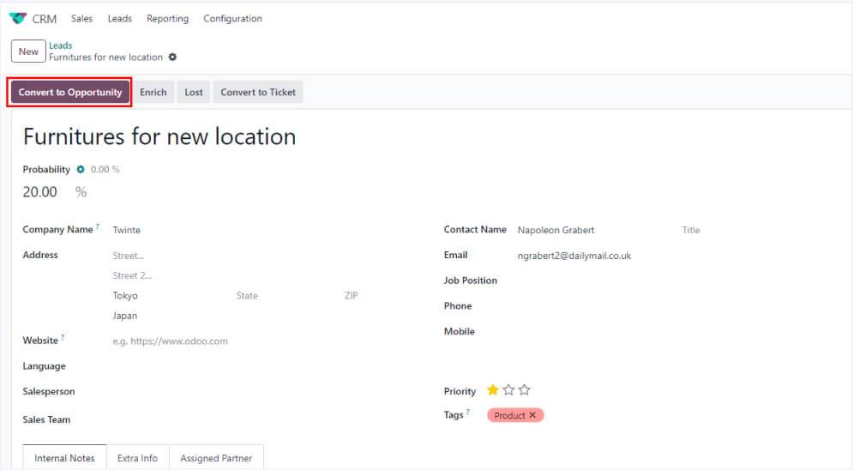Switch to the Extra Info tab
Screen dimensions: 853x470
[x=137, y=458]
